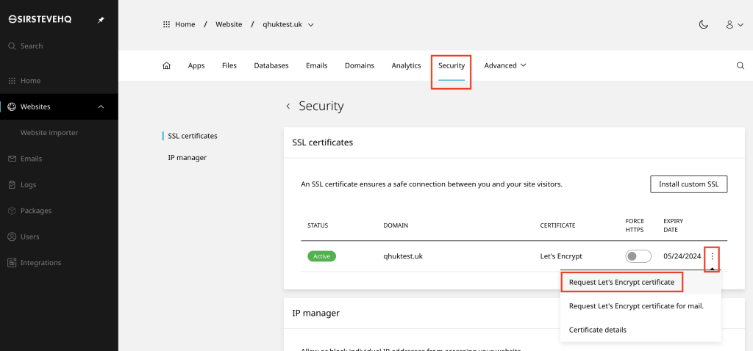This screenshot has width=753, height=351.
Task: Open the account user menu dropdown
Action: 735,24
